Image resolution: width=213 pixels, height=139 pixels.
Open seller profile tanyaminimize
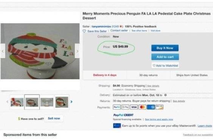[x=101, y=26]
